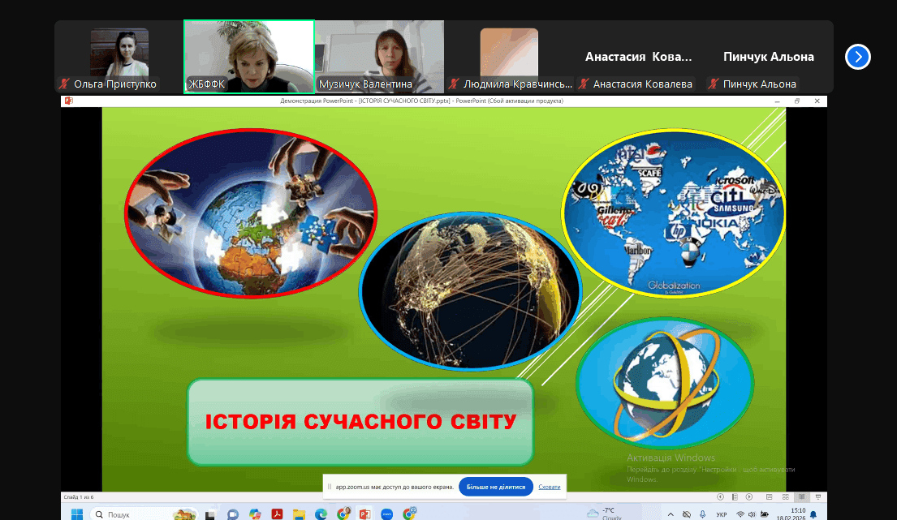897x520 pixels.
Task: Switch to Normal view icon
Action: pos(769,496)
